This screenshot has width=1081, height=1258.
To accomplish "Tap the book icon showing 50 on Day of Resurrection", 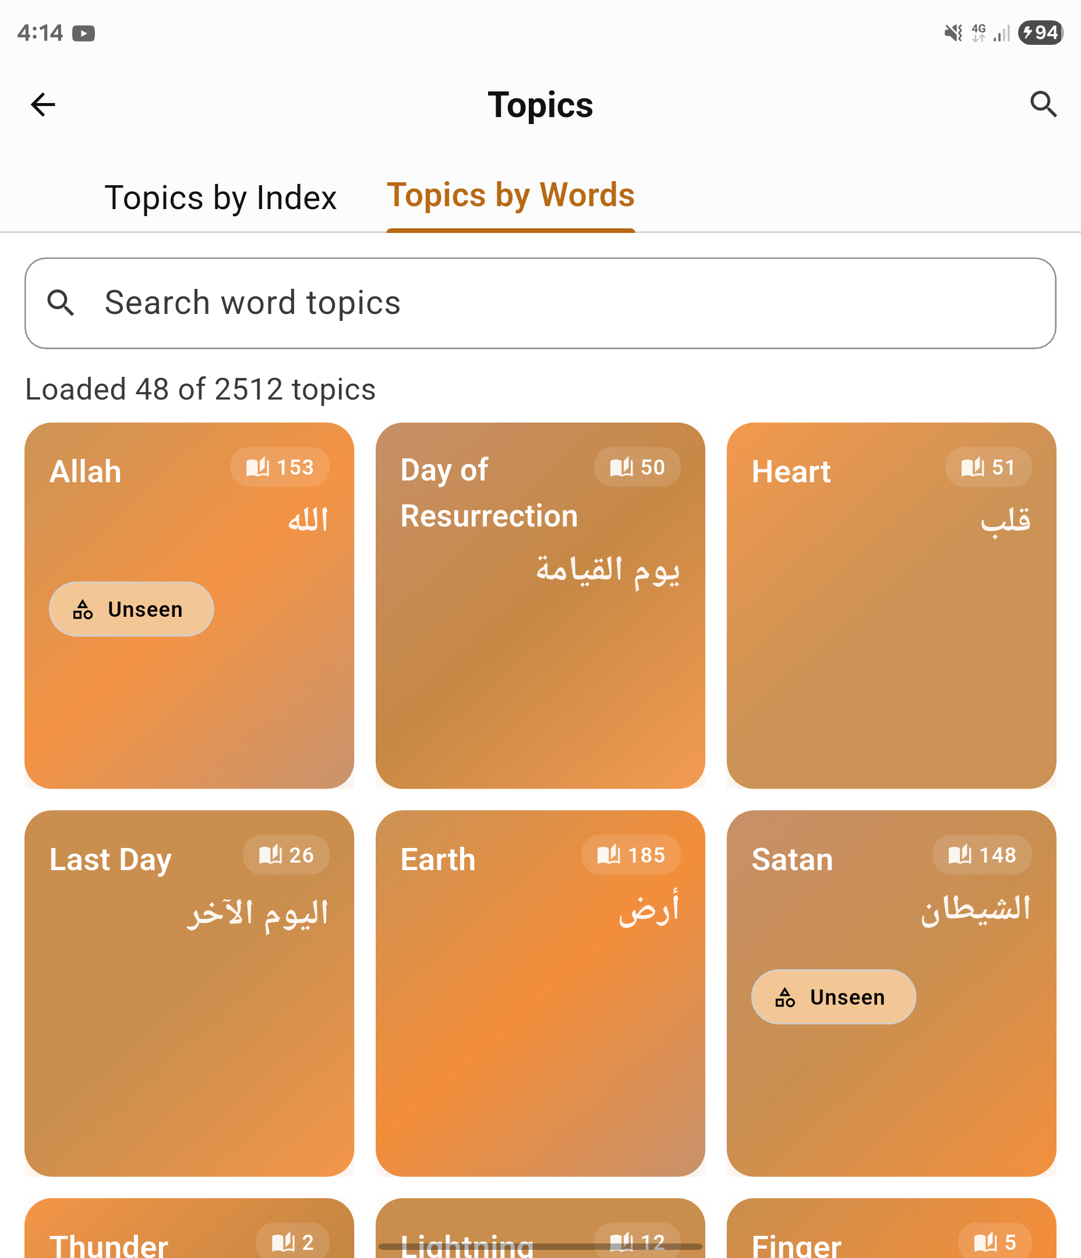I will [637, 467].
